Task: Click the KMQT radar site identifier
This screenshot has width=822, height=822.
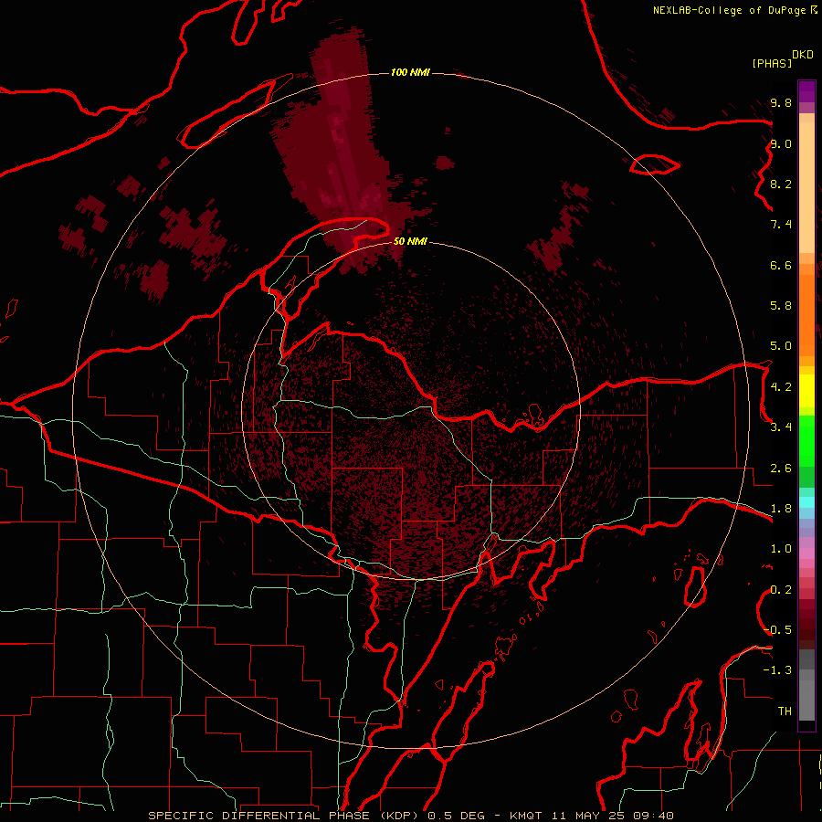Action: (x=526, y=816)
